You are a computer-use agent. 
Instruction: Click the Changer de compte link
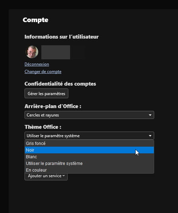(x=43, y=72)
